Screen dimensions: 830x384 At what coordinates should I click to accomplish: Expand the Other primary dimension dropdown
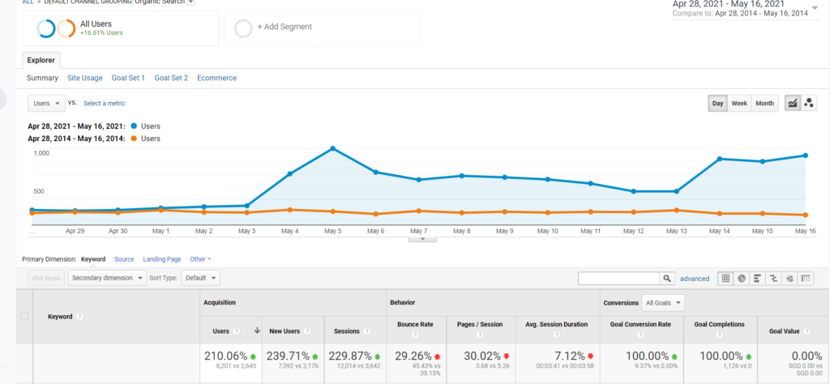coord(201,259)
